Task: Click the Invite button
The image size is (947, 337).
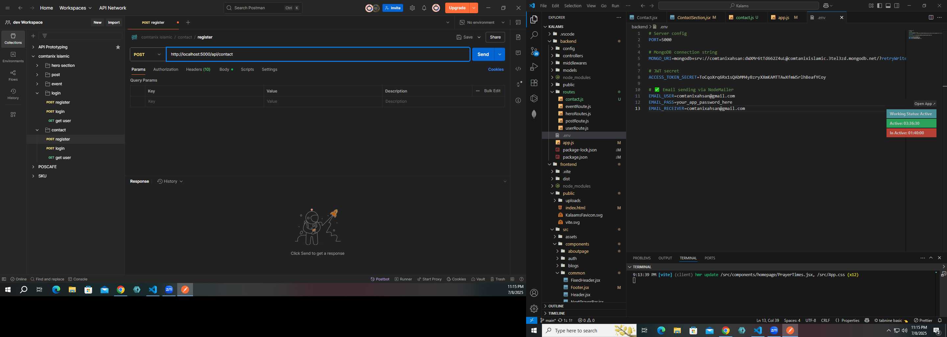Action: coord(393,8)
